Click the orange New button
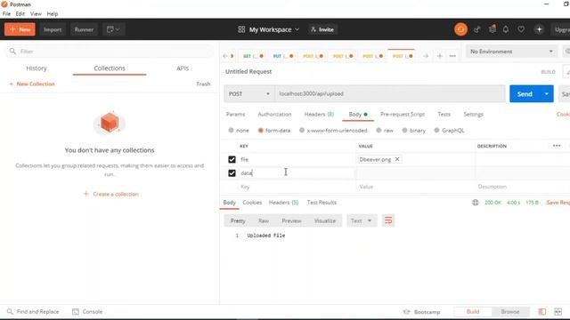Image resolution: width=570 pixels, height=320 pixels. [20, 29]
